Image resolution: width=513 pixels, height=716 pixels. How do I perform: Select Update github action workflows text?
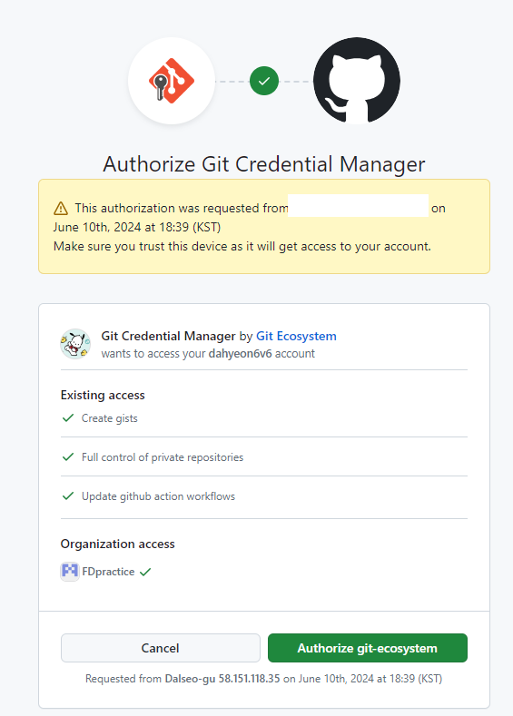tap(159, 496)
